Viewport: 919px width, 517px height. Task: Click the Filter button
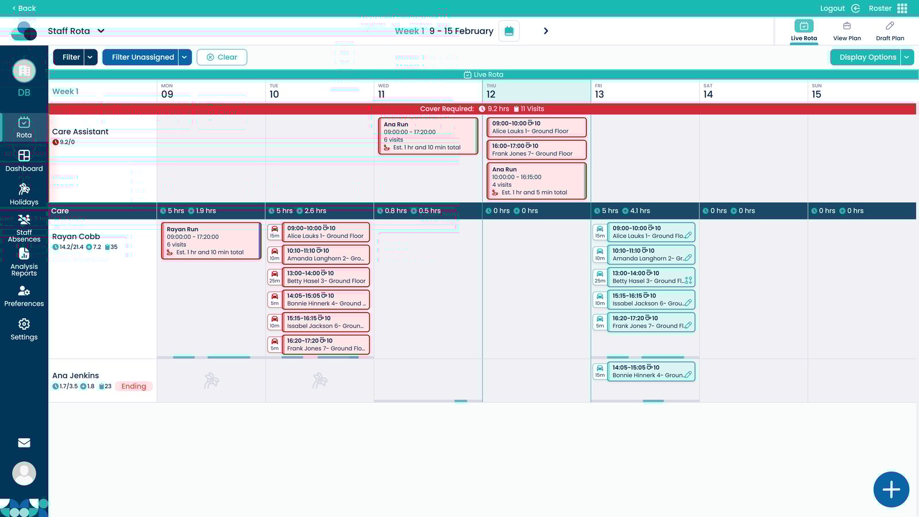(69, 57)
